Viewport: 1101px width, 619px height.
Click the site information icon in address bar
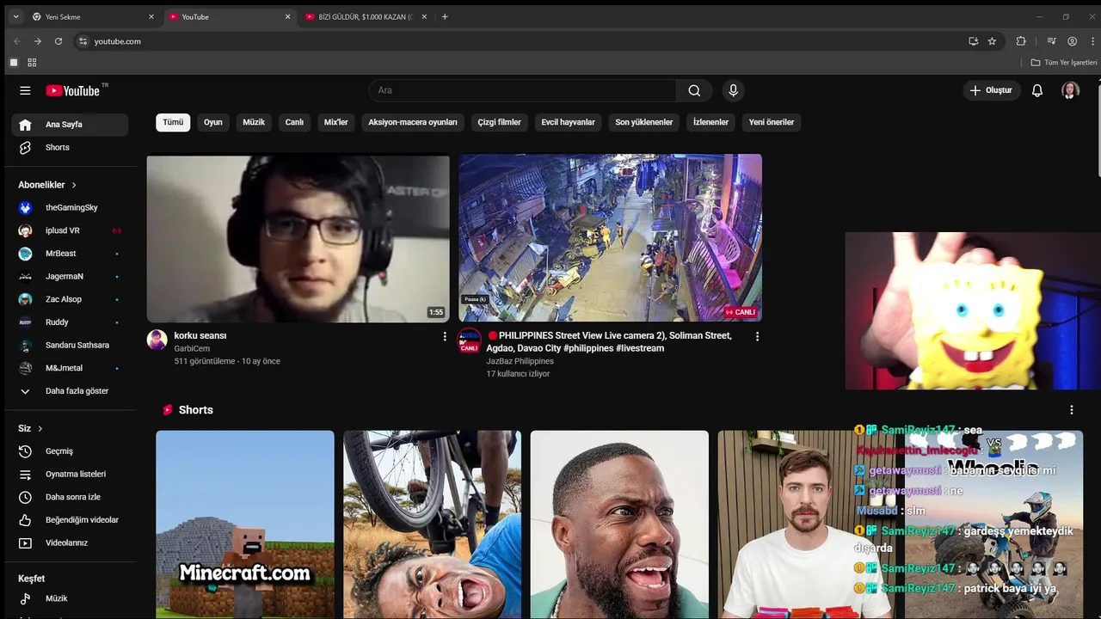click(83, 41)
